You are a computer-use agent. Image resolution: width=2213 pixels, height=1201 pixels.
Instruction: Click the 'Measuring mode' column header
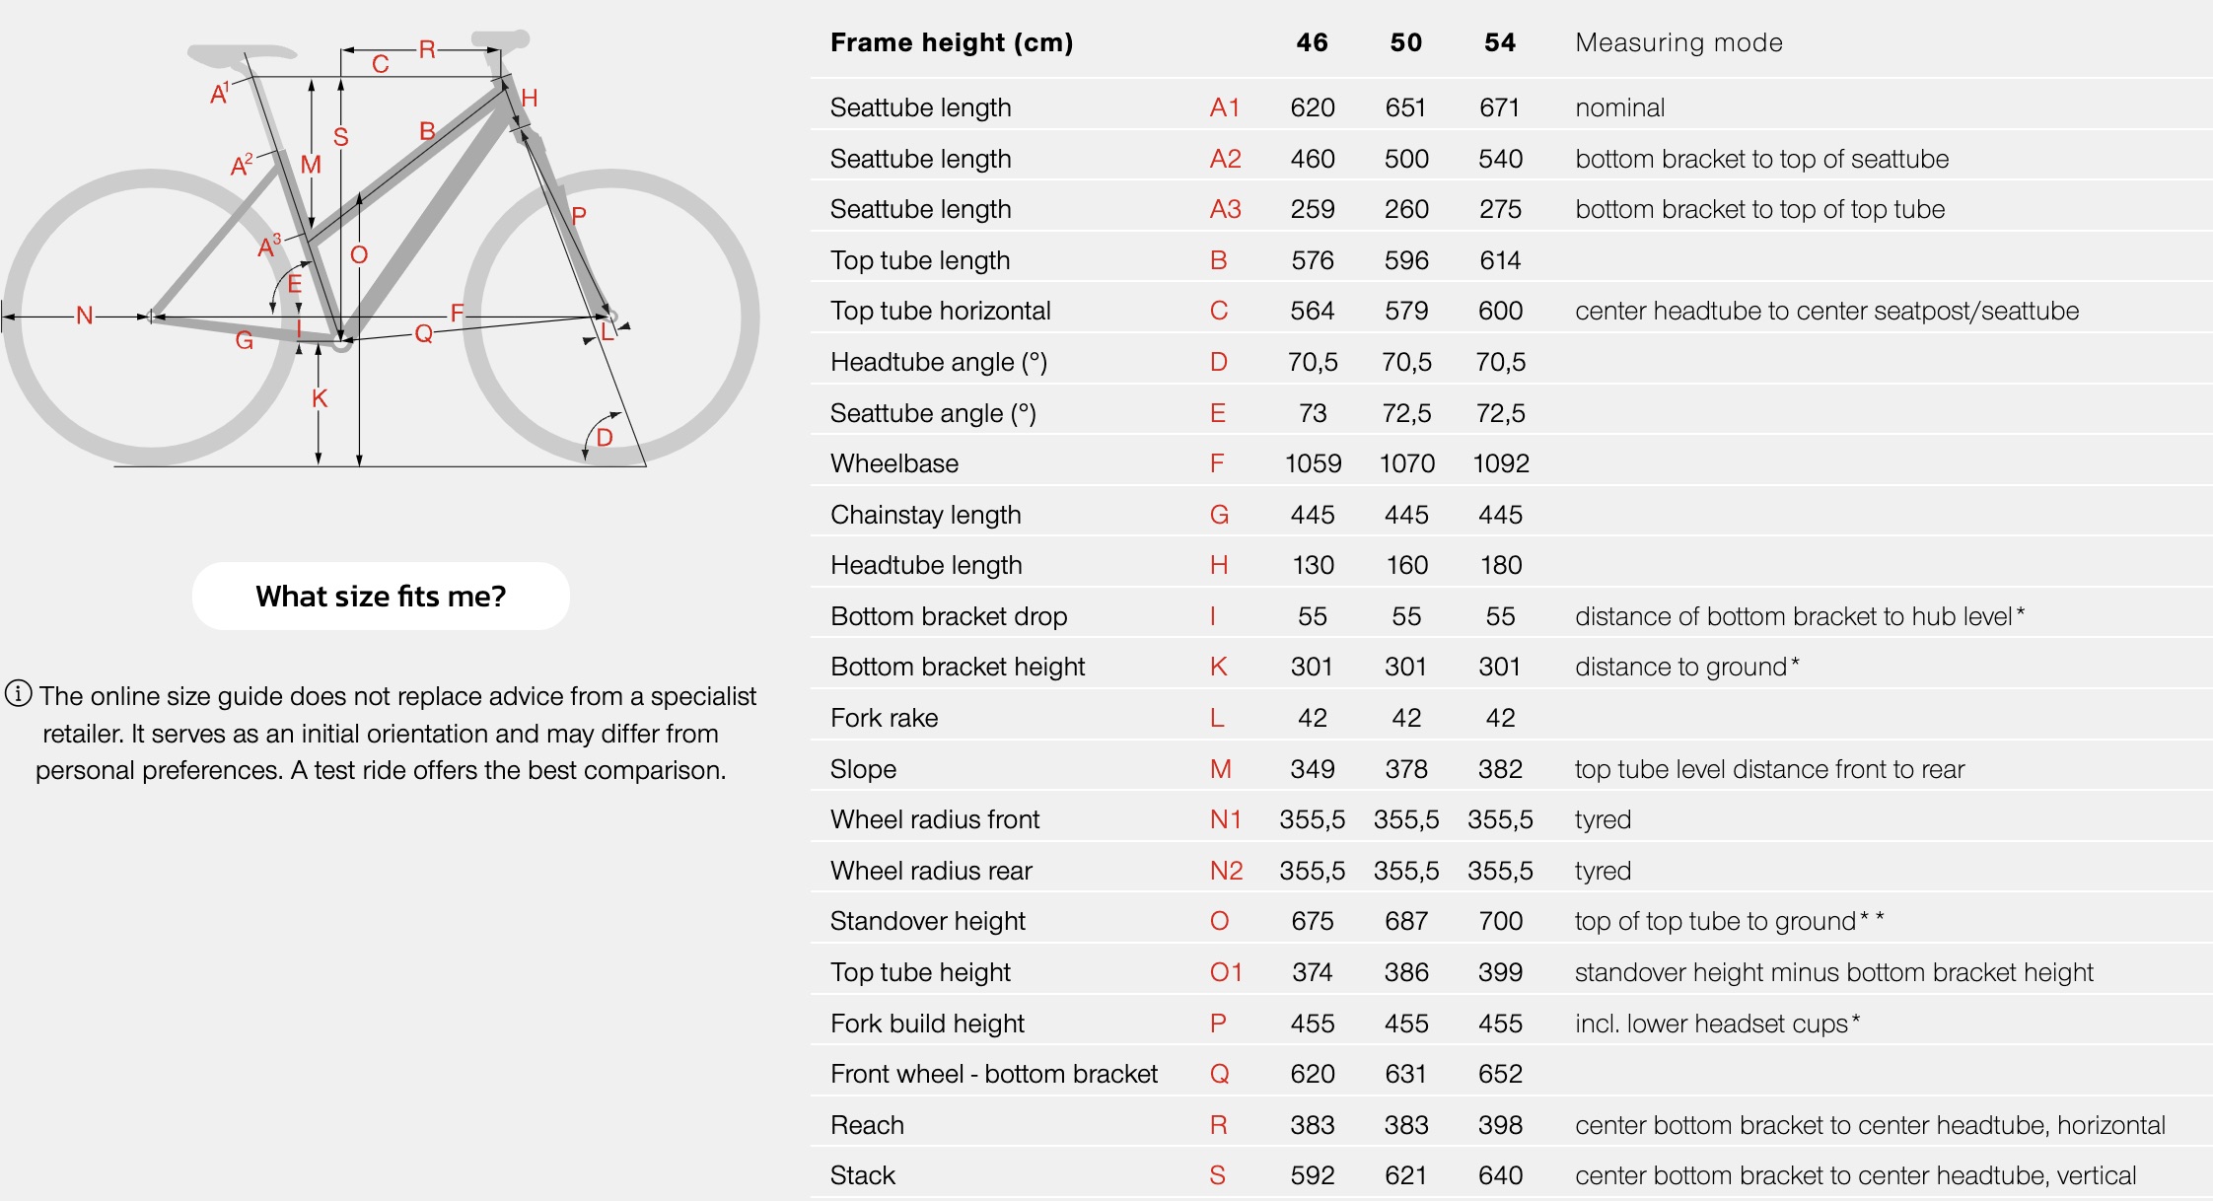click(x=1678, y=42)
